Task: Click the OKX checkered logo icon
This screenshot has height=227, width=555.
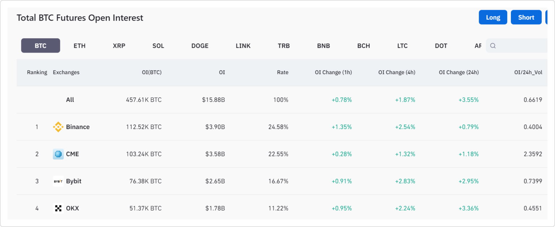Action: pyautogui.click(x=58, y=208)
